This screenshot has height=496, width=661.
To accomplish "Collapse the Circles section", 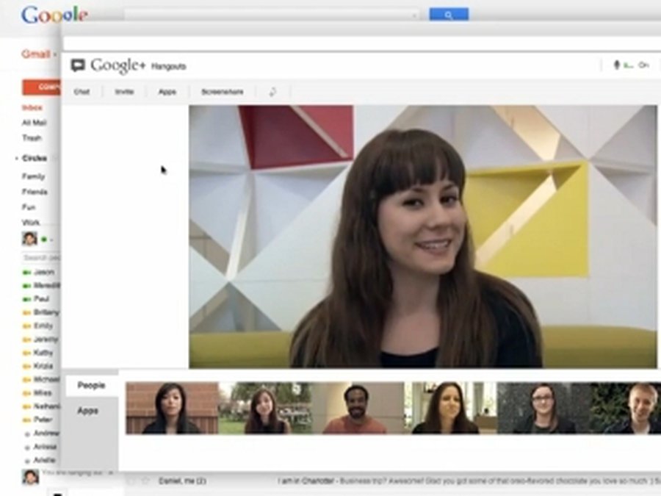I will (16, 159).
